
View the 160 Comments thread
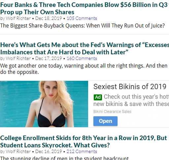tap(82, 58)
